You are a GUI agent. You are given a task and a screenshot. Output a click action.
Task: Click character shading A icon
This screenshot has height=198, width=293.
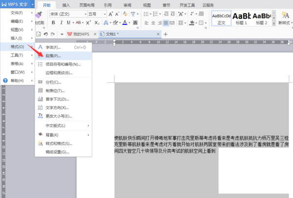(x=135, y=23)
